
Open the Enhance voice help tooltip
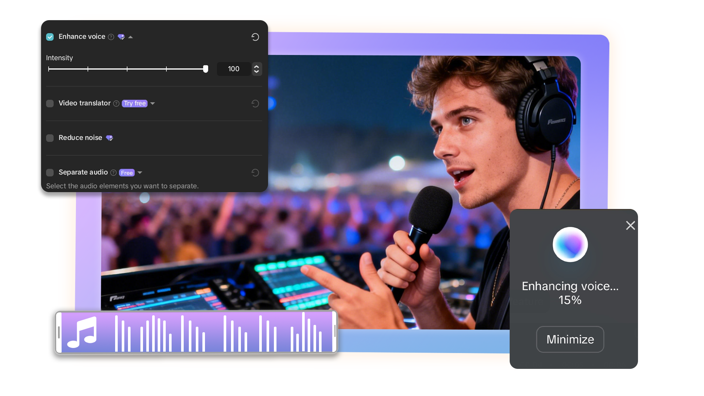click(x=111, y=37)
